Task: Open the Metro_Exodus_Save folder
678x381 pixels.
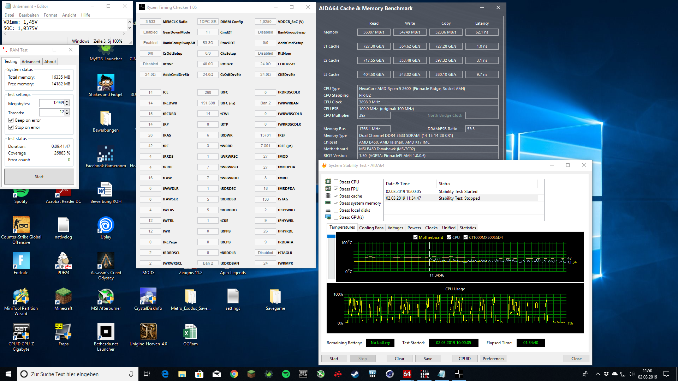Action: pos(191,299)
